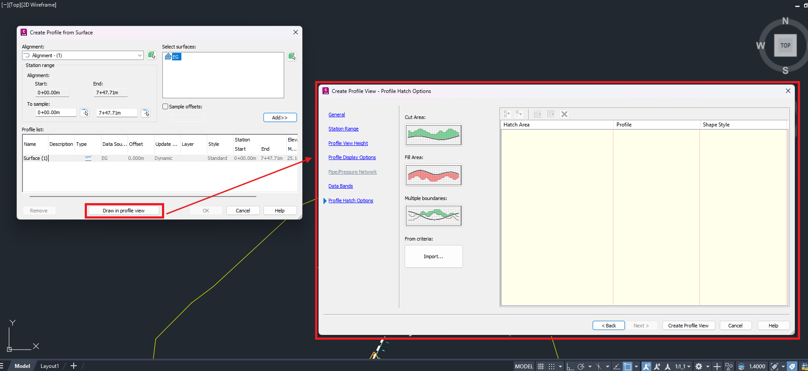Pick surface from drawing icon
The width and height of the screenshot is (808, 371).
tap(292, 56)
